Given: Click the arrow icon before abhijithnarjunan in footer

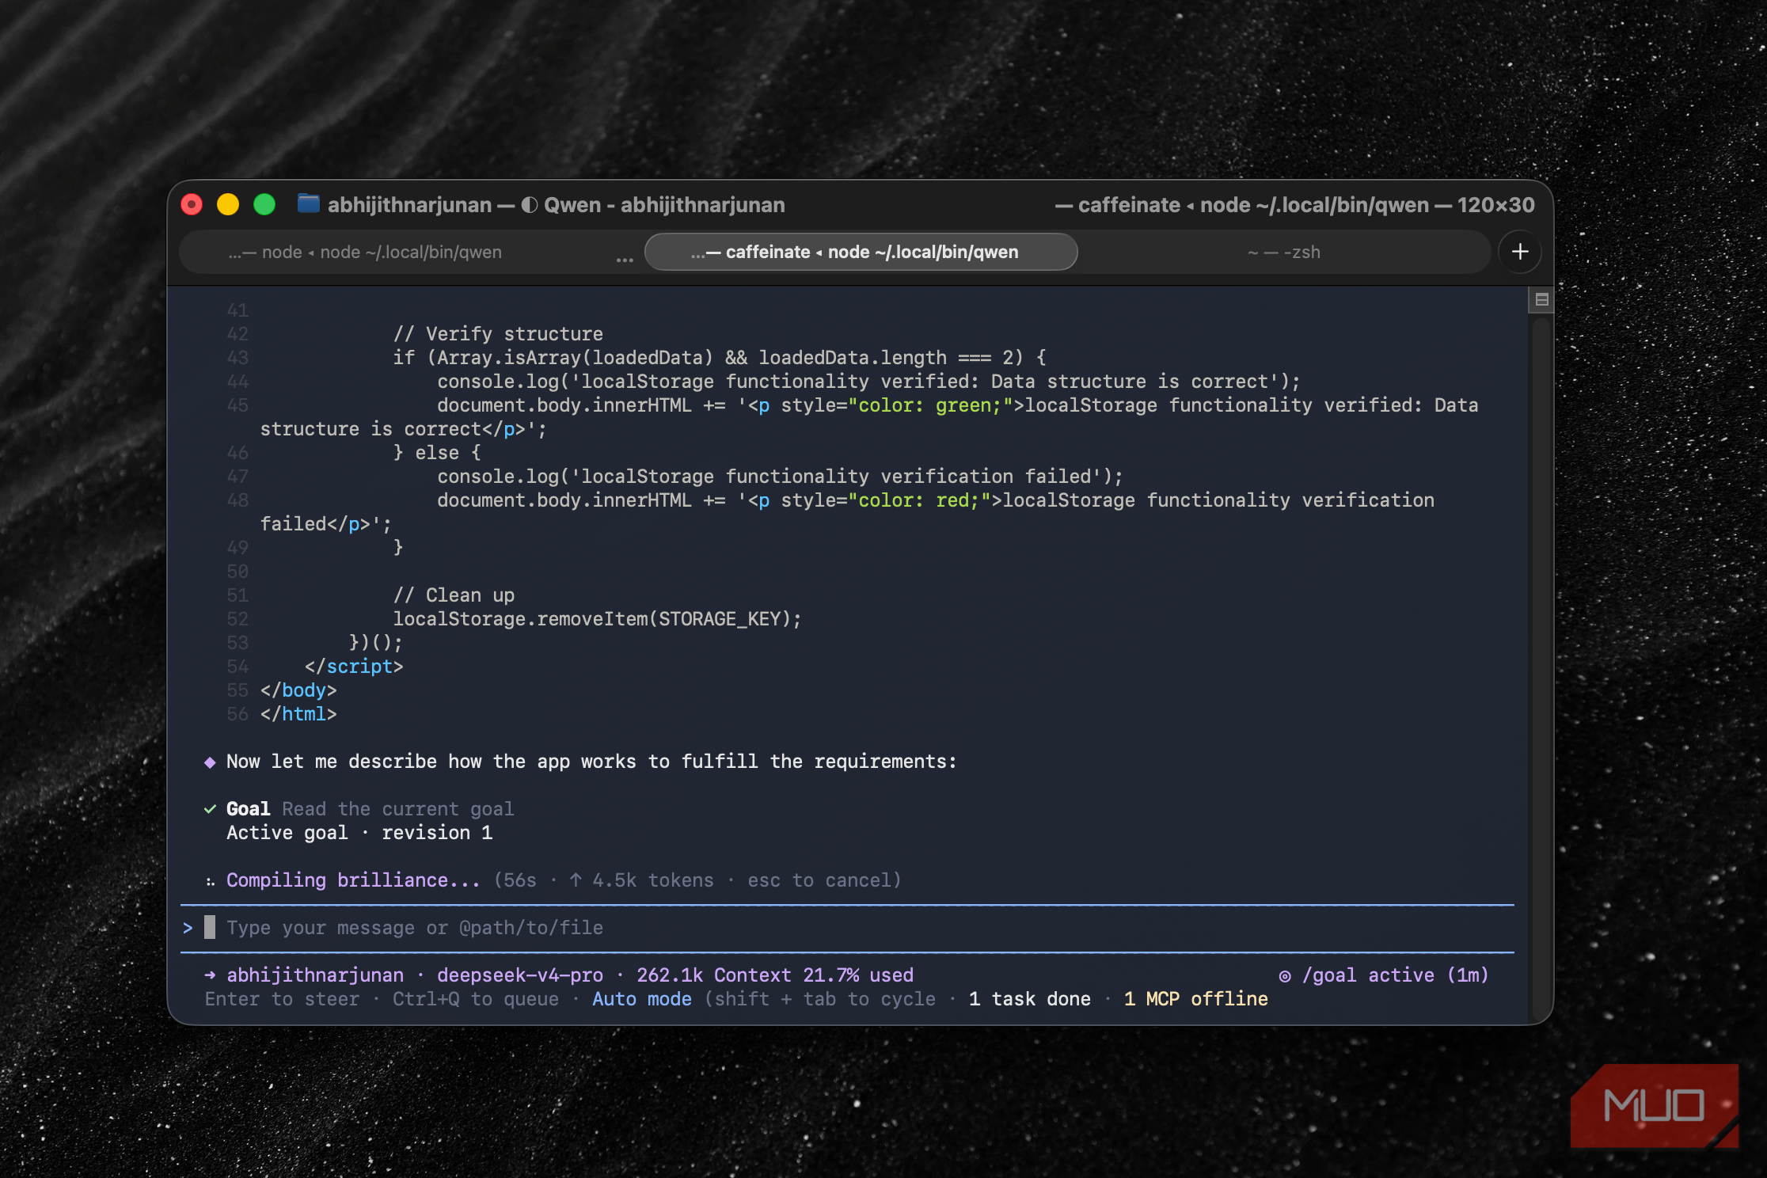Looking at the screenshot, I should tap(211, 975).
